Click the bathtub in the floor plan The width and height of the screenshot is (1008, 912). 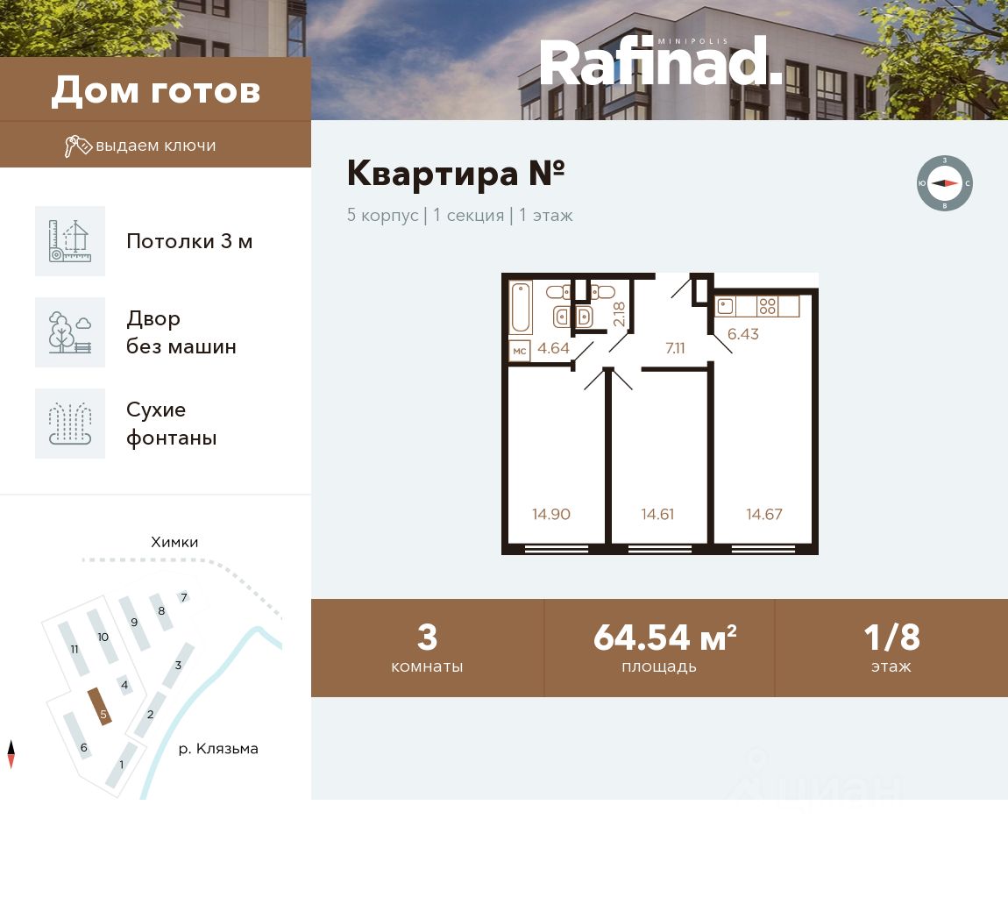pos(521,308)
